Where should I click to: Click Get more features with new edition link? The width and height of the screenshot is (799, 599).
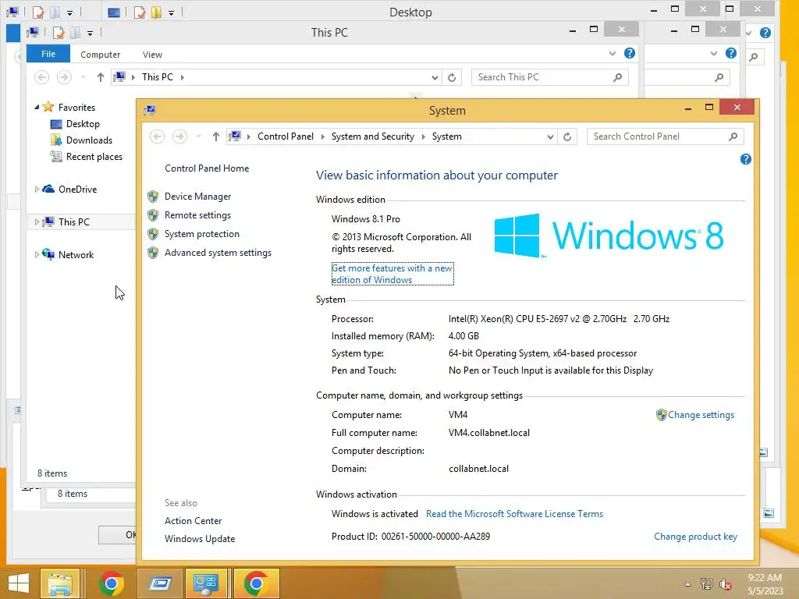pos(392,274)
